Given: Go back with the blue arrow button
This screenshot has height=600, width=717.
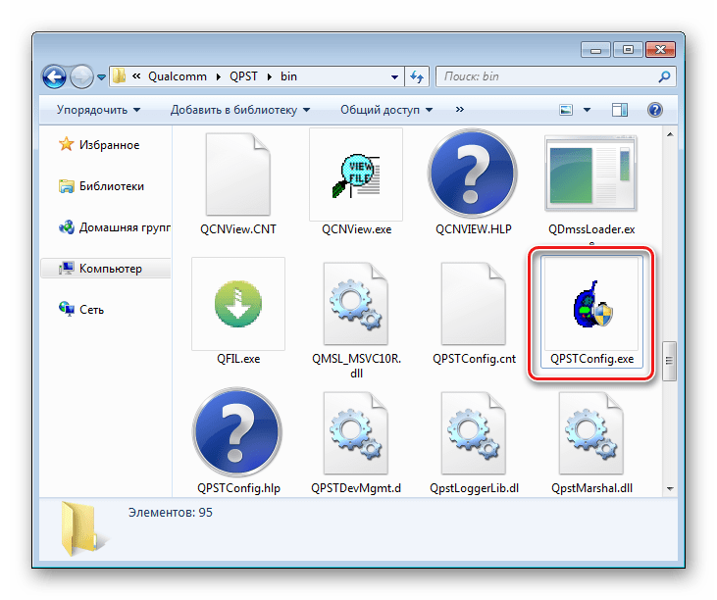Looking at the screenshot, I should click(x=54, y=76).
